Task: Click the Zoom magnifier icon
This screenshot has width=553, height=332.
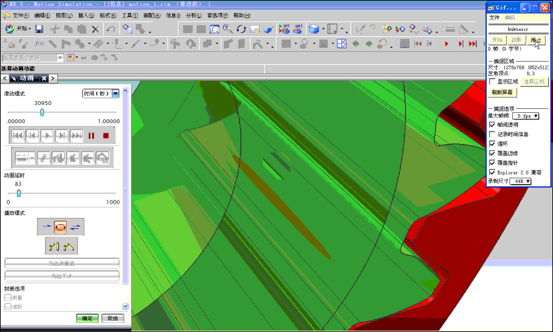Action: (x=228, y=29)
